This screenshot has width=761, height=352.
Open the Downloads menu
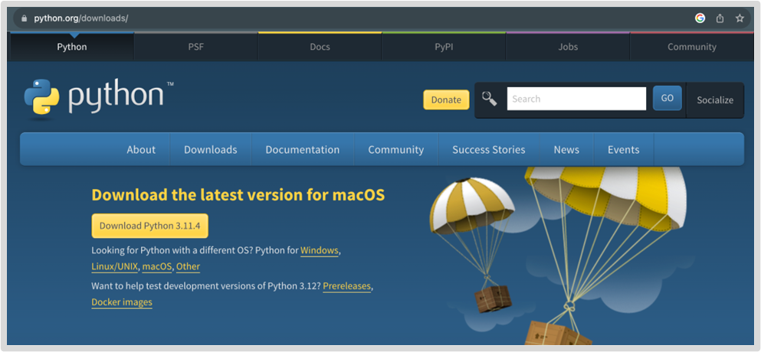tap(211, 150)
